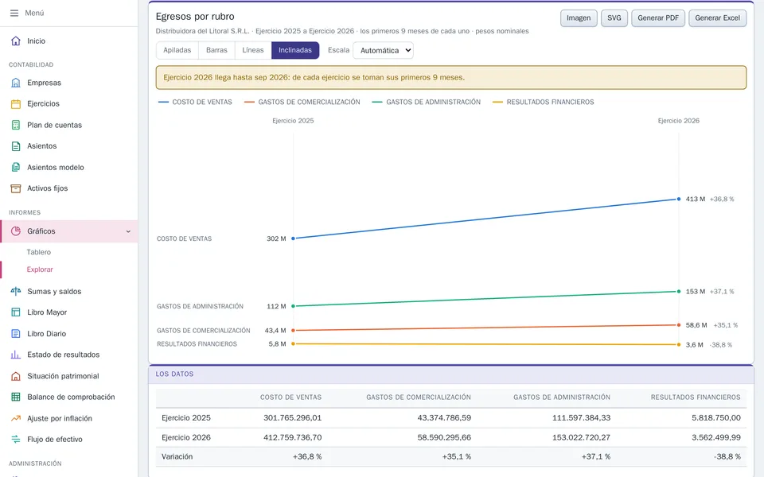Click the Flujo de efectivo arrows icon

16,440
